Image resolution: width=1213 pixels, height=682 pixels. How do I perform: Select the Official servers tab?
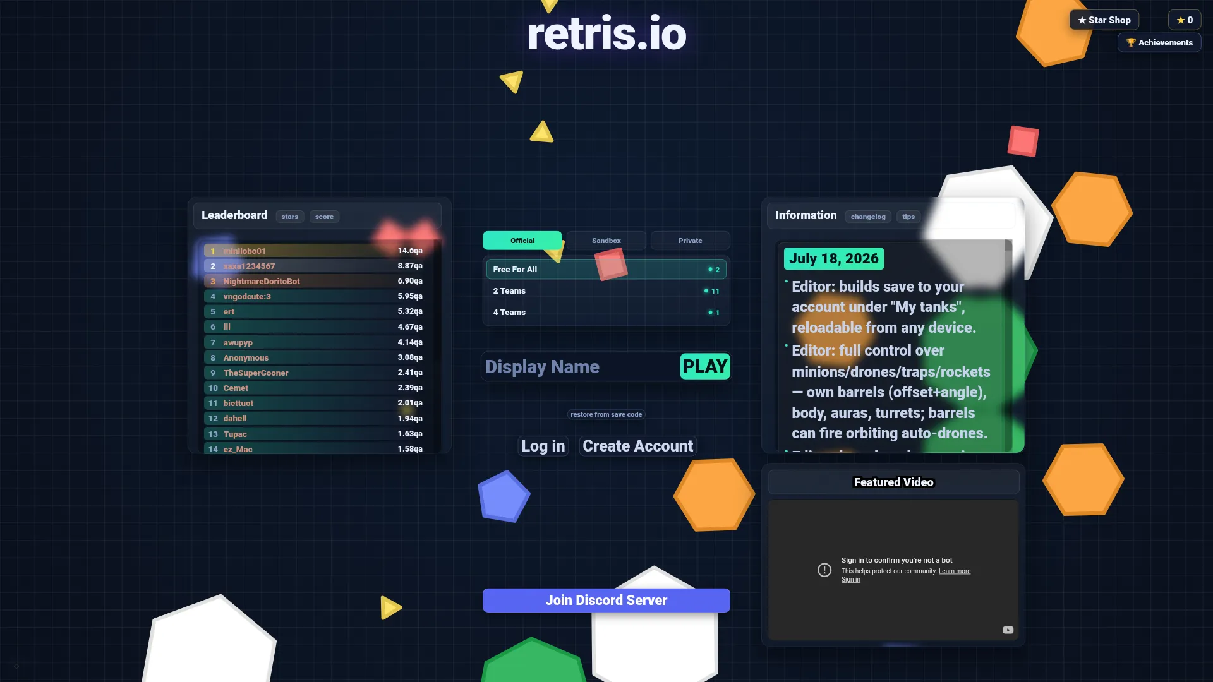[522, 241]
